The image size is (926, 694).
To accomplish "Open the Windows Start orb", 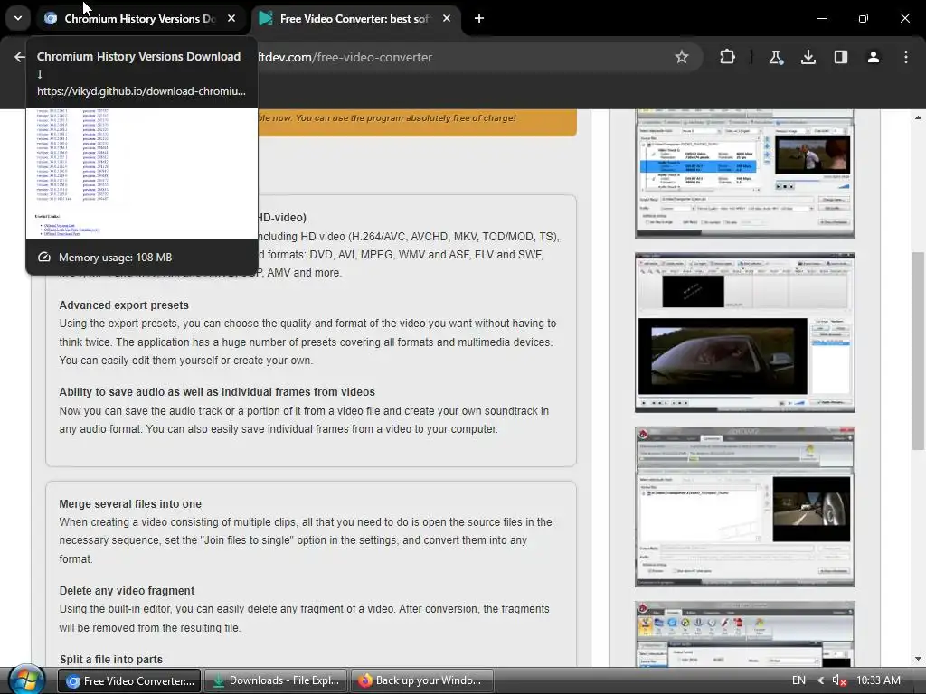I will point(26,680).
